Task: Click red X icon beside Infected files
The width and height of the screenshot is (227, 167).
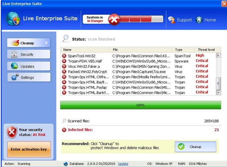Action: [x=64, y=130]
